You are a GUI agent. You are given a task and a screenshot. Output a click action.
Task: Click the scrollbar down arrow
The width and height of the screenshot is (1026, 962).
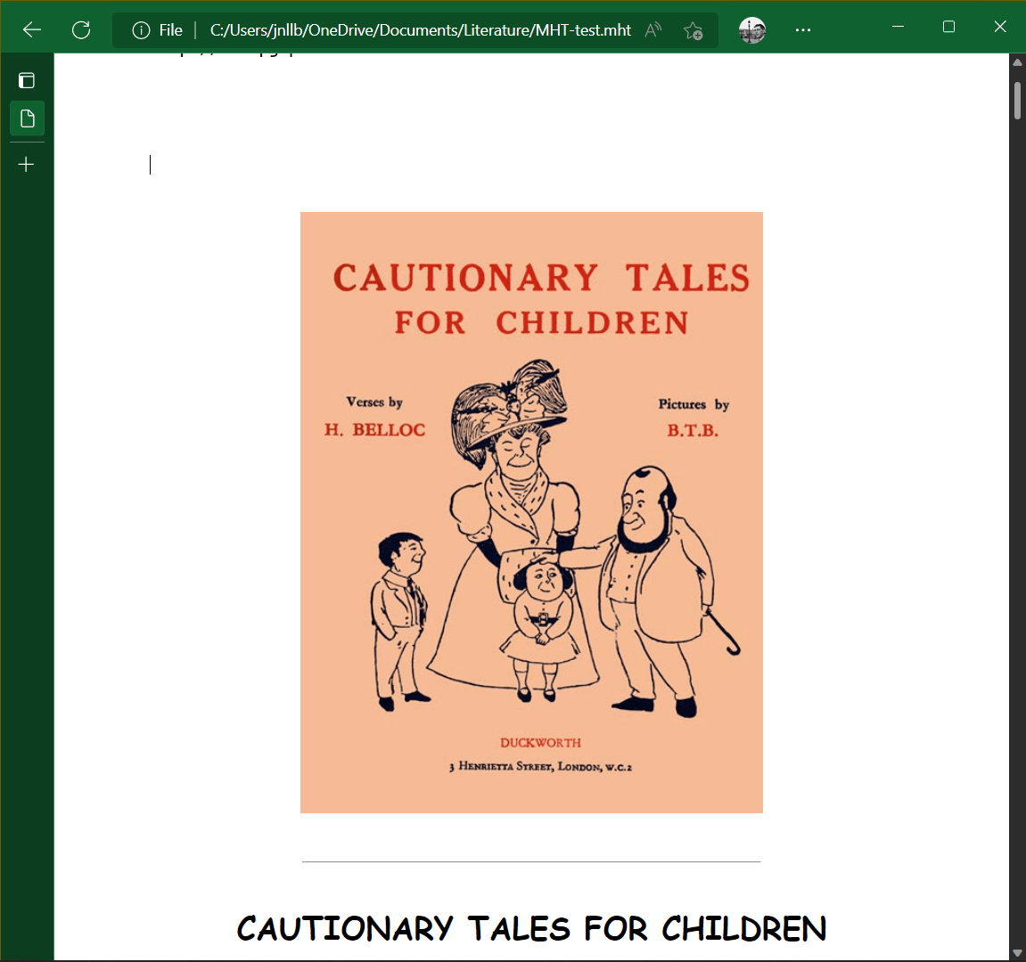tap(1017, 953)
